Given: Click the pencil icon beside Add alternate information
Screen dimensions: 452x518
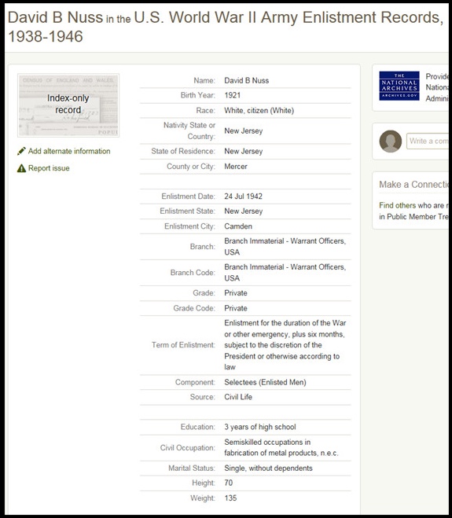Looking at the screenshot, I should point(21,151).
